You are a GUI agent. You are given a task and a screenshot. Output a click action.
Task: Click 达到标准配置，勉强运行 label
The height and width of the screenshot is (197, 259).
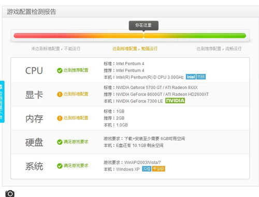[135, 49]
